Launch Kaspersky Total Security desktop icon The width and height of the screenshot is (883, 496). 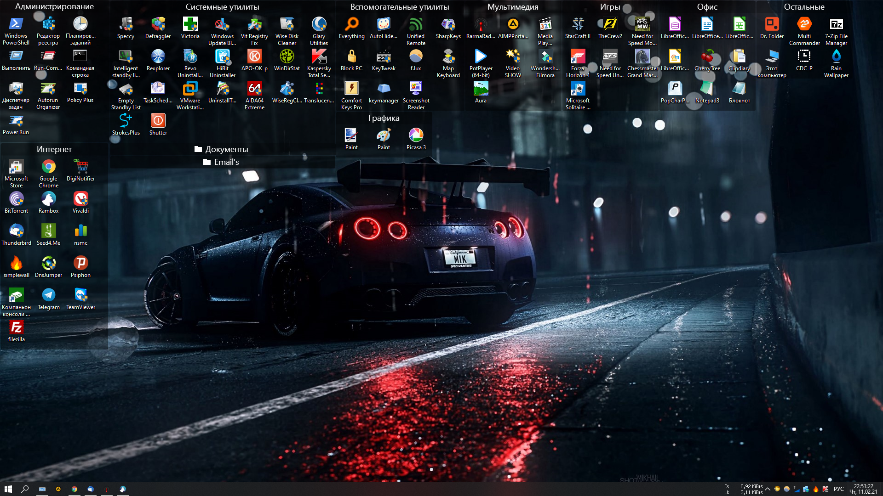(319, 63)
